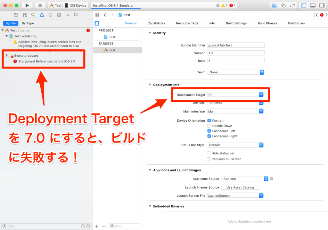Go forward in editor history
The height and width of the screenshot is (230, 328).
[112, 15]
